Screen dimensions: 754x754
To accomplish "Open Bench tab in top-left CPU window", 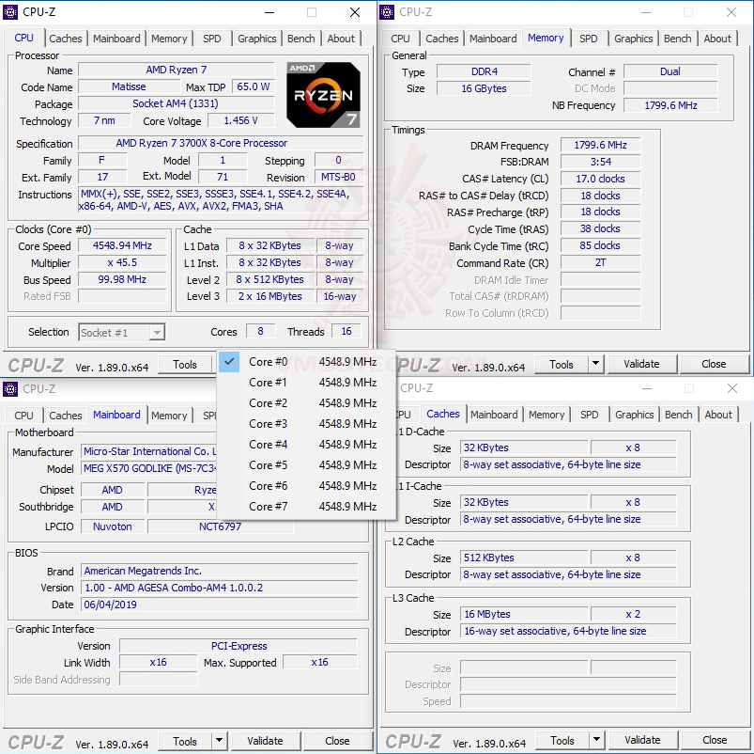I will (301, 39).
